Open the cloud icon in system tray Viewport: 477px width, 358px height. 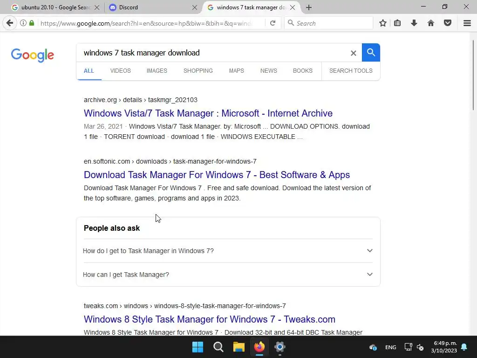pyautogui.click(x=373, y=347)
